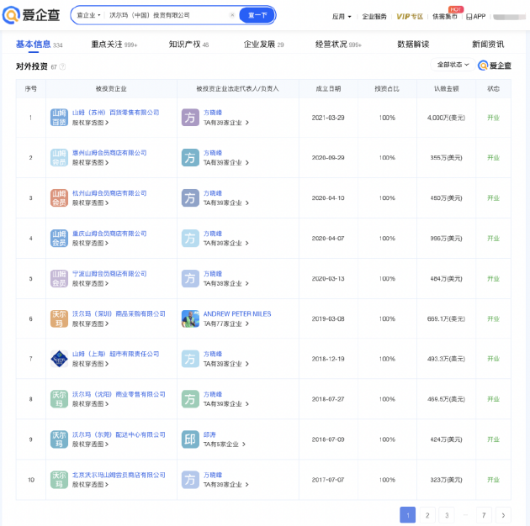The image size is (530, 526).
Task: Open 山姆（苏州）百货零售有限公司 link
Action: coord(115,113)
